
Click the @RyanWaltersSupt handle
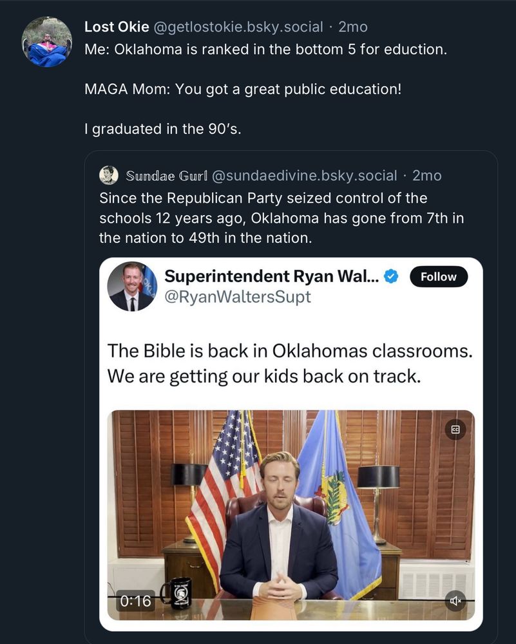tap(238, 296)
